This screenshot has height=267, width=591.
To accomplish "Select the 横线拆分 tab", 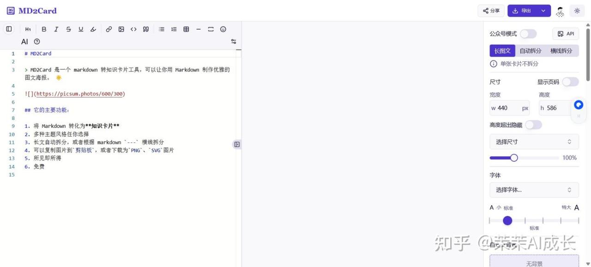I will pos(561,51).
